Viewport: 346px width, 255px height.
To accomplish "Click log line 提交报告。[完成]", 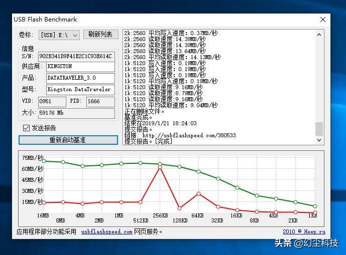I will tap(148, 141).
